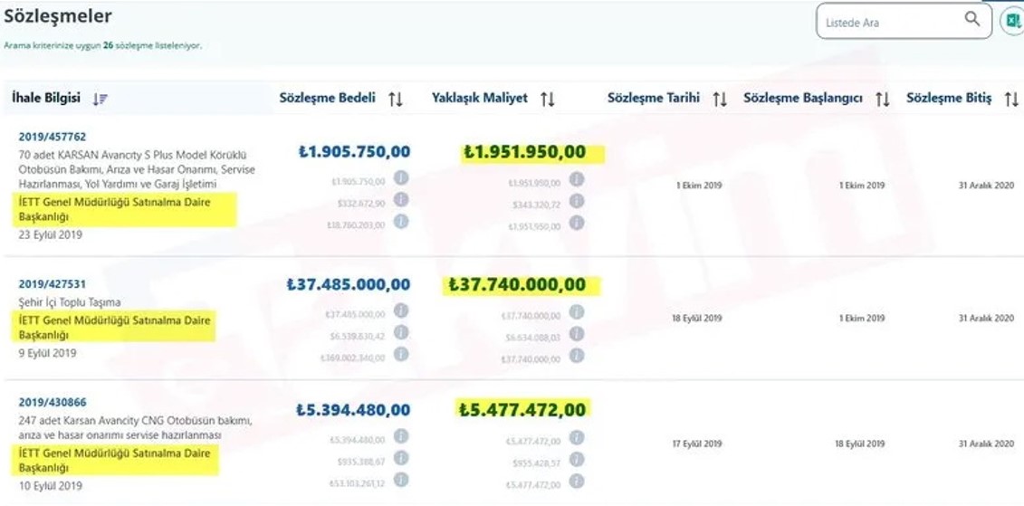This screenshot has width=1024, height=506.
Task: Sort by Sözleşme Bitiş arrows
Action: coord(1011,99)
